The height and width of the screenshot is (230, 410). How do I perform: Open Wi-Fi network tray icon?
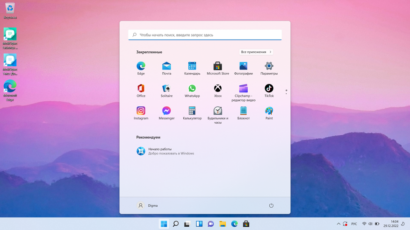[364, 224]
